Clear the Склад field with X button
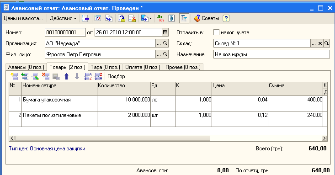The width and height of the screenshot is (335, 175). point(320,43)
